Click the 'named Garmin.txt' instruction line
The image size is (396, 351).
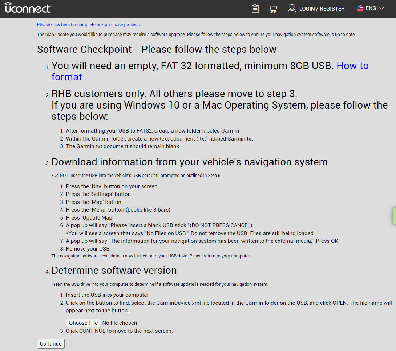pyautogui.click(x=159, y=139)
